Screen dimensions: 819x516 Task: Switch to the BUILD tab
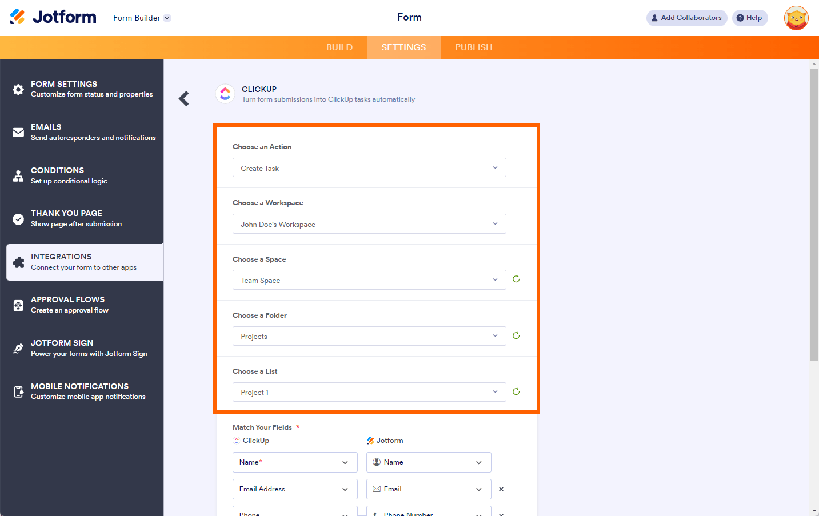pos(339,47)
